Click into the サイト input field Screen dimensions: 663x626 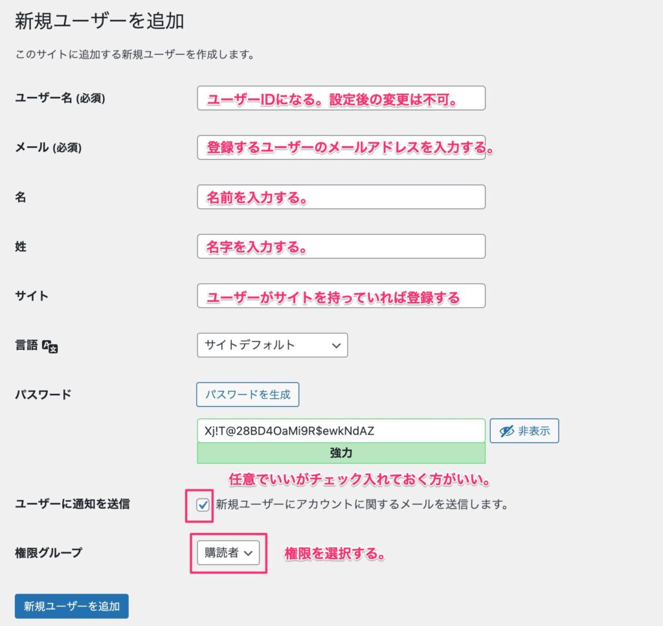point(341,296)
